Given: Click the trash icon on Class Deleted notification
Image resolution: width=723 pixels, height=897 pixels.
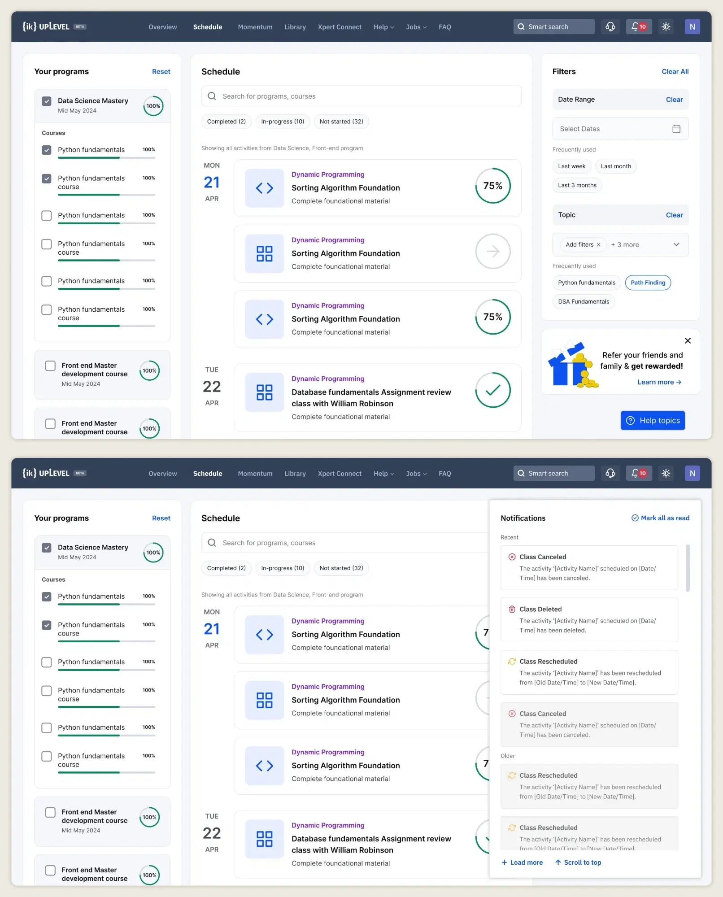Looking at the screenshot, I should (512, 609).
